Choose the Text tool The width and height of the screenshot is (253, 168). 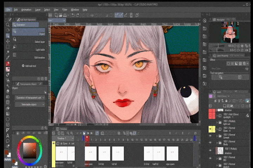click(x=8, y=135)
